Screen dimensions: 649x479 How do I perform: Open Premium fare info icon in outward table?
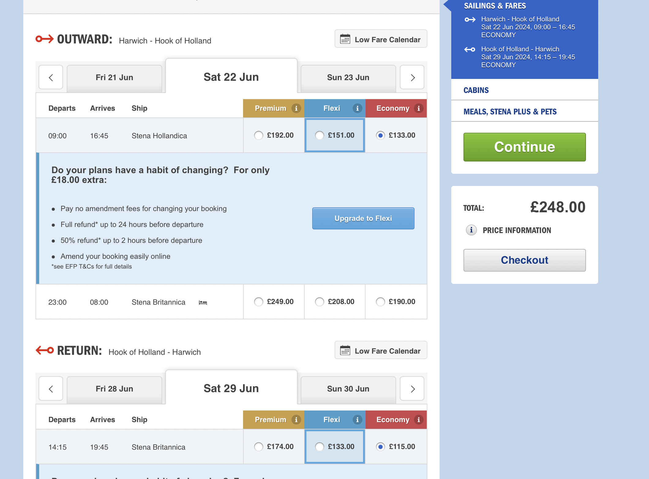pos(296,108)
